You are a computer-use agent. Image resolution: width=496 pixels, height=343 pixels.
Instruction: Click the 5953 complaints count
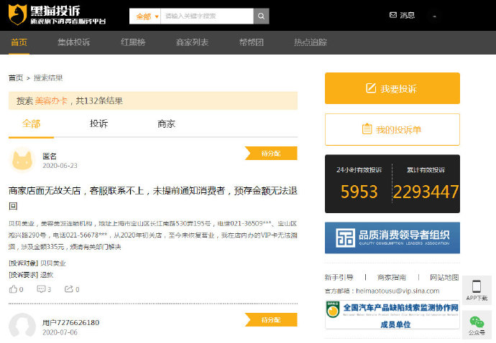coord(359,192)
